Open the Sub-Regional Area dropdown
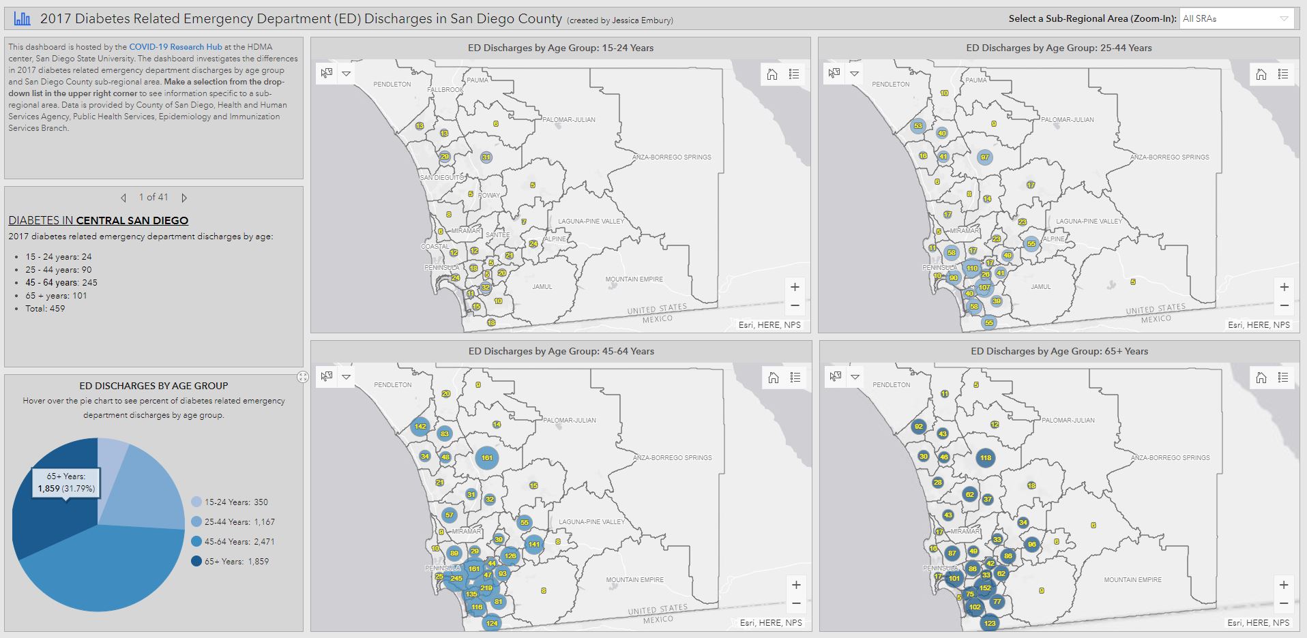Image resolution: width=1307 pixels, height=638 pixels. [x=1236, y=19]
